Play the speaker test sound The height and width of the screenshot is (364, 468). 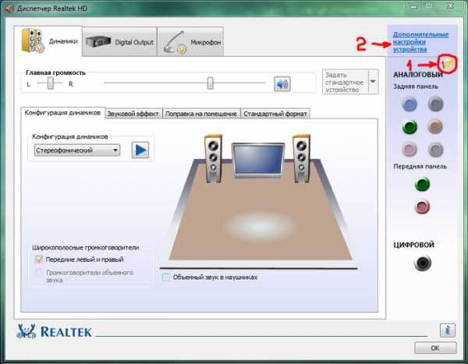click(140, 150)
